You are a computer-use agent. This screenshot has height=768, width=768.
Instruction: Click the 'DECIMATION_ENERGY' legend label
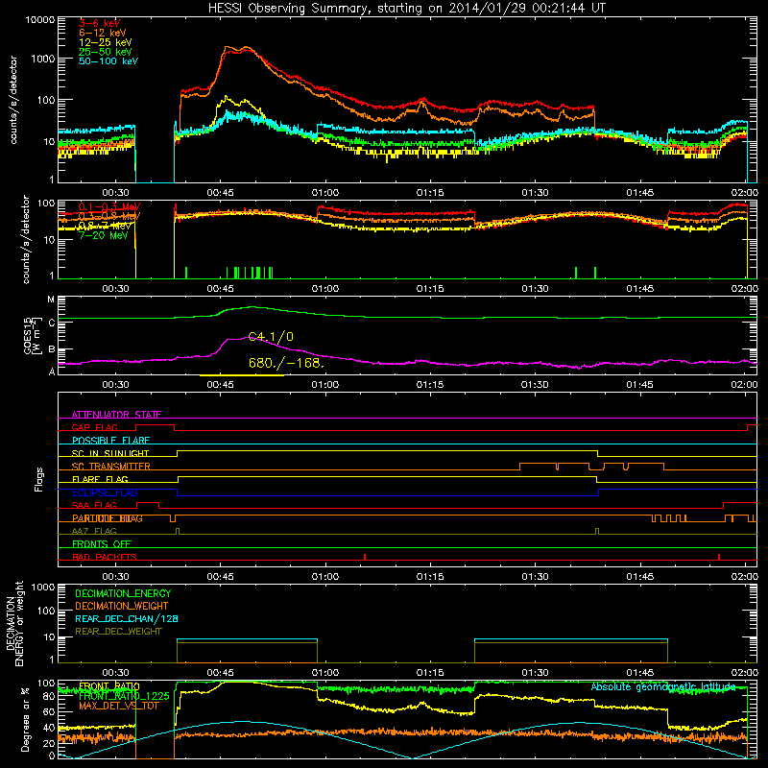[123, 593]
